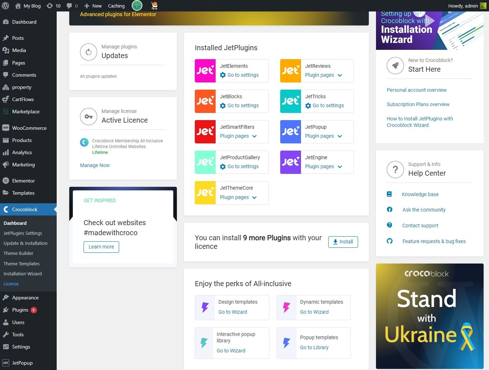The image size is (489, 370).
Task: Open JetBlocks Go to settings link
Action: [x=239, y=105]
